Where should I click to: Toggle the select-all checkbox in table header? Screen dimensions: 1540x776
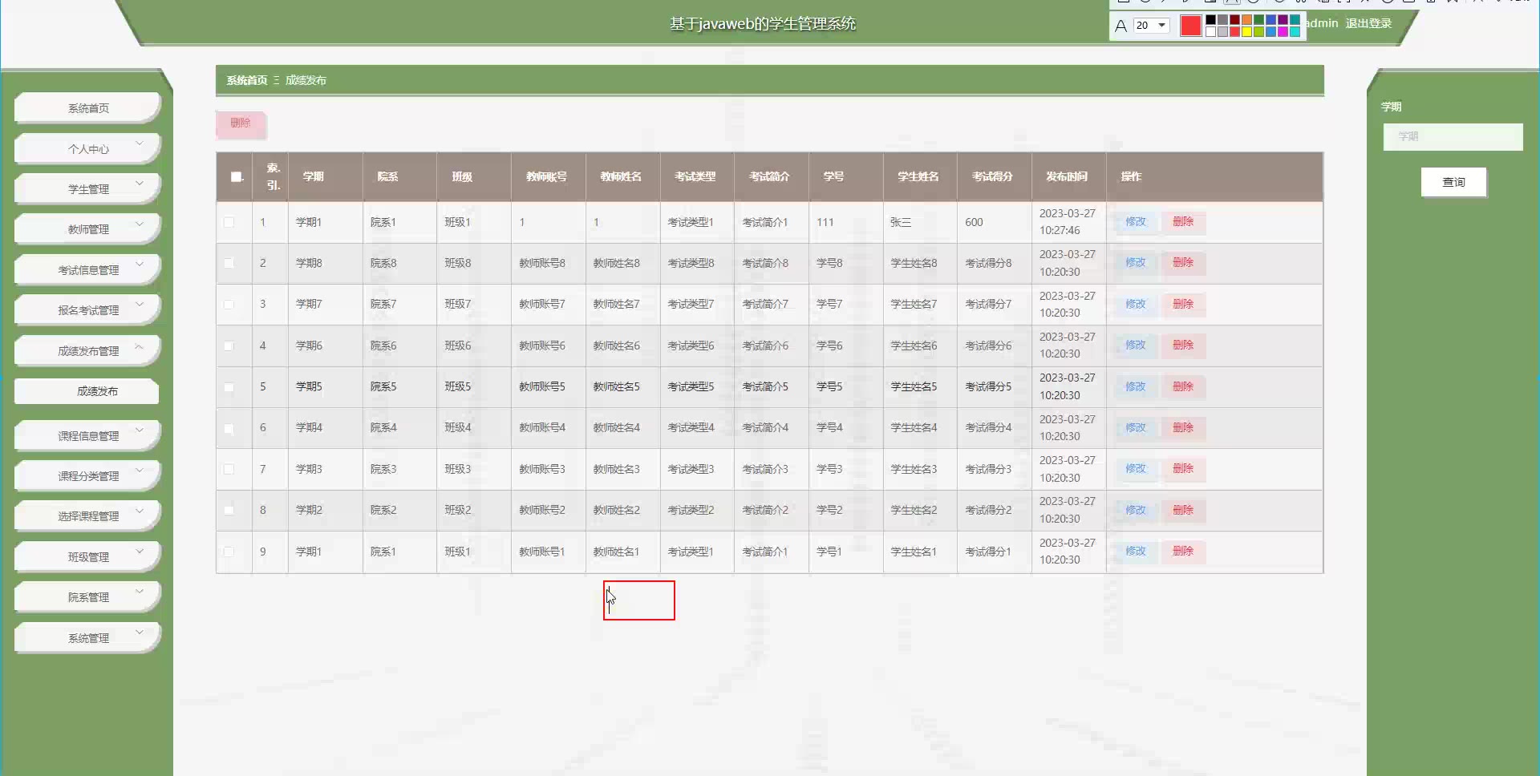tap(237, 176)
